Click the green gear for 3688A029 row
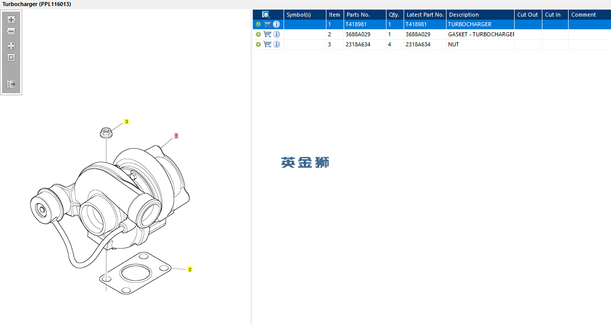This screenshot has height=325, width=611. [x=258, y=34]
